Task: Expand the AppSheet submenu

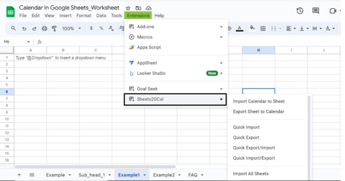Action: click(x=221, y=63)
